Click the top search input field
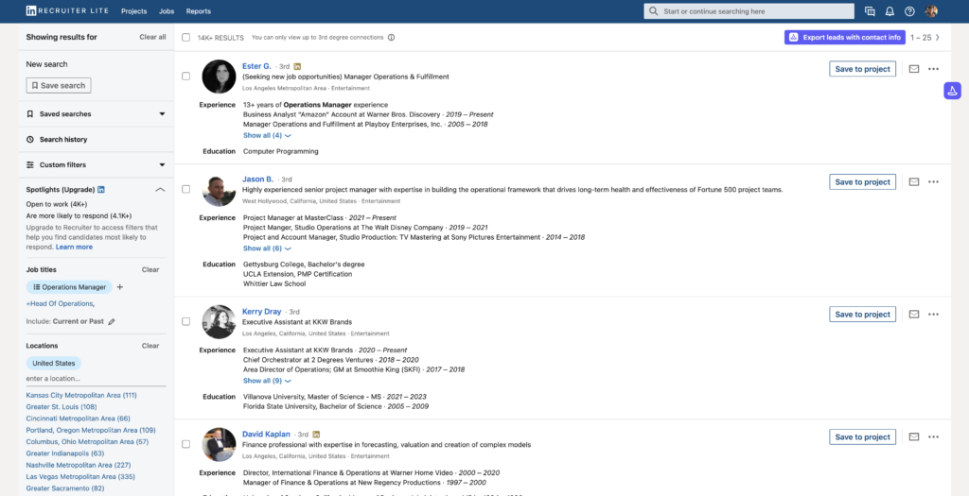The height and width of the screenshot is (496, 969). [749, 11]
